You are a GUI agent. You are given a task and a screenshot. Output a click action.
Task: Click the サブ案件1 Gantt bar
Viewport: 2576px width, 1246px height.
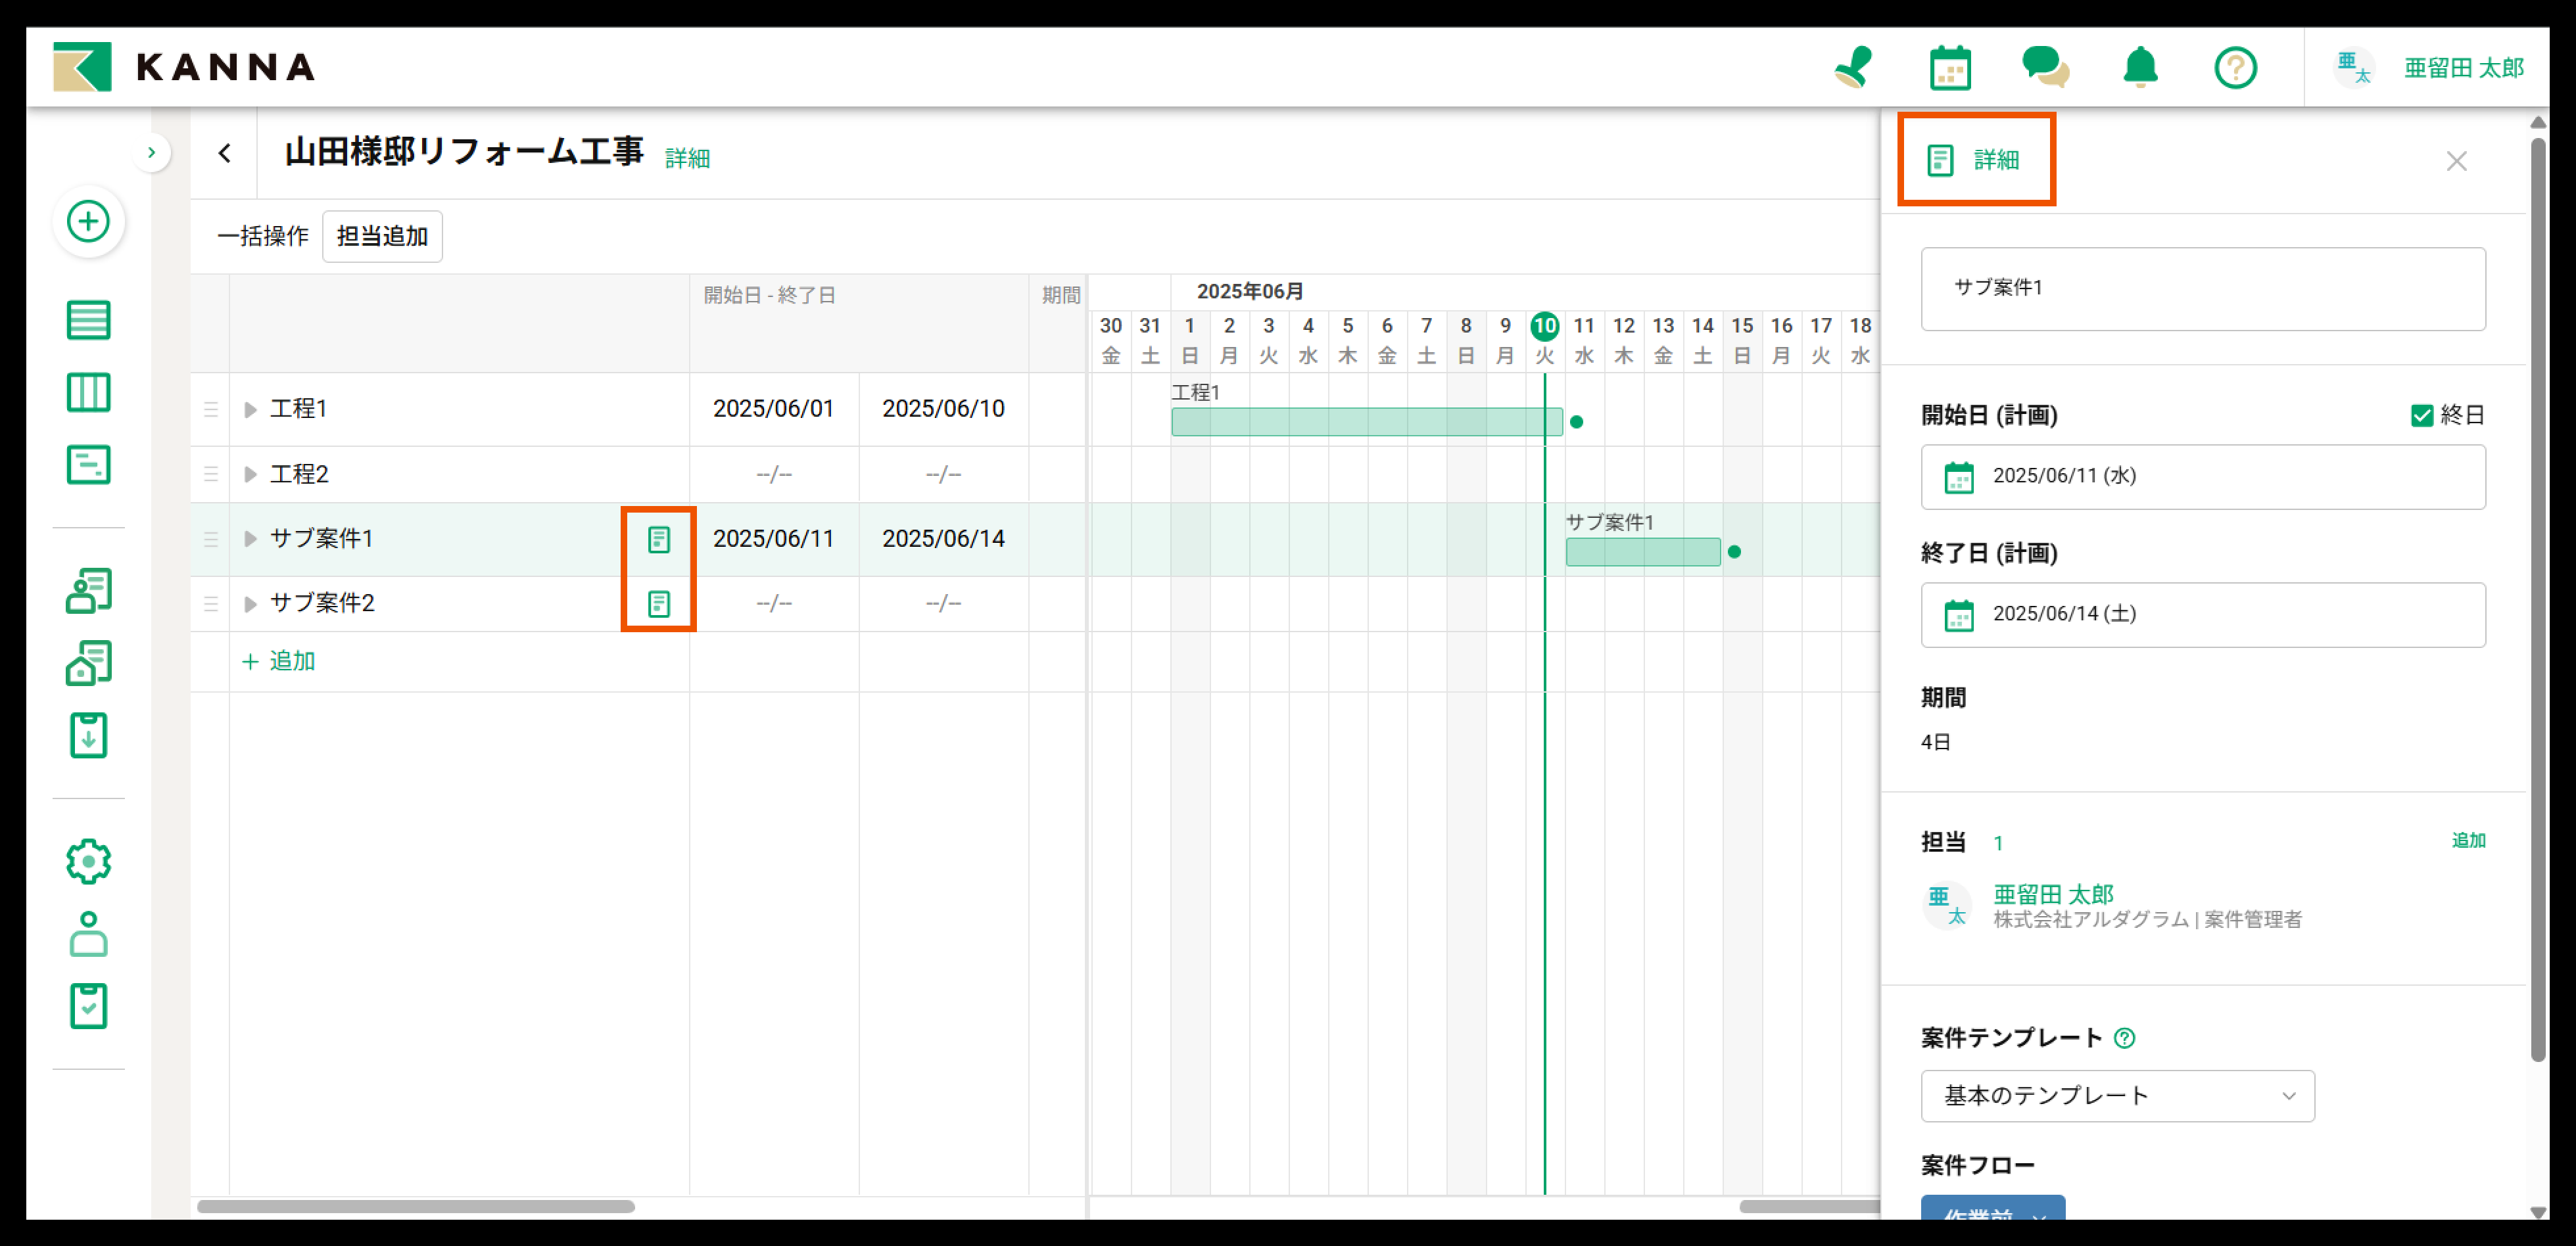pyautogui.click(x=1642, y=553)
